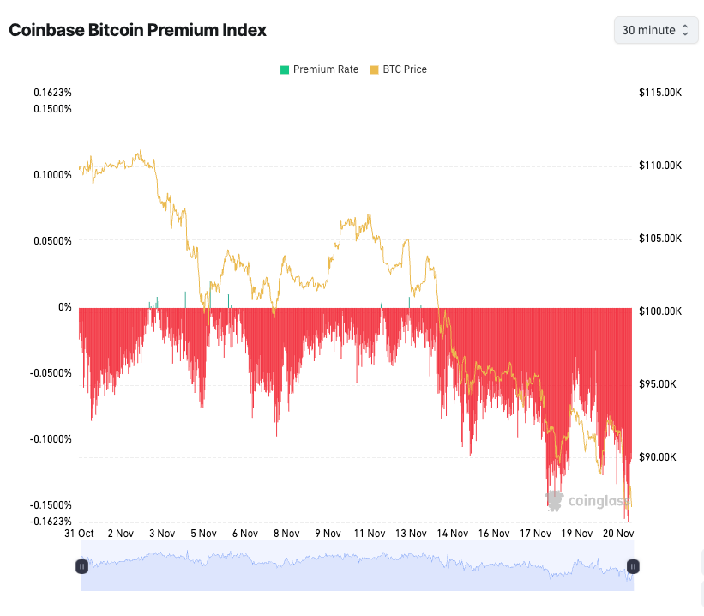
Task: Select the 11 Nov date axis label
Action: click(369, 533)
